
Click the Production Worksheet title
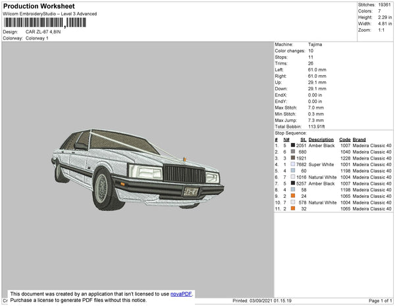(x=38, y=7)
